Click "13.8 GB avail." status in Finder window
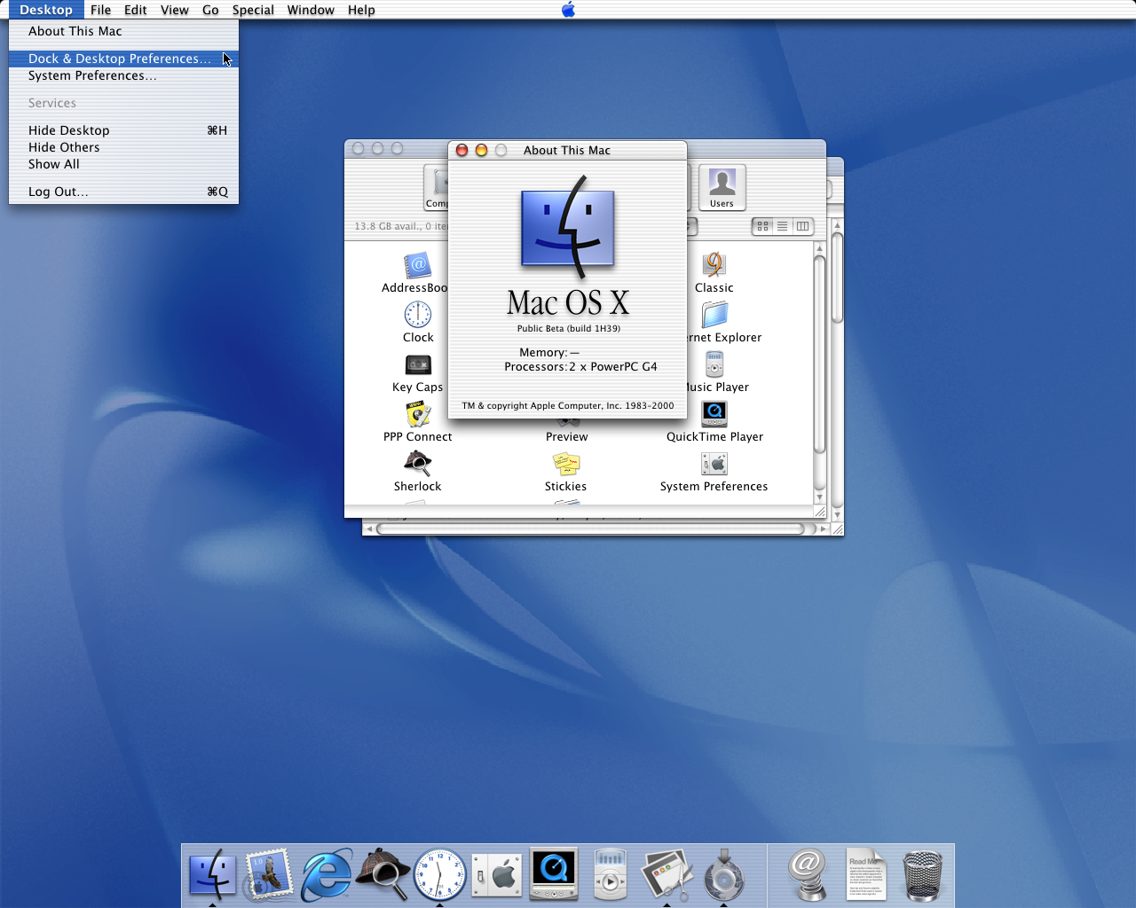The width and height of the screenshot is (1136, 908). (388, 226)
